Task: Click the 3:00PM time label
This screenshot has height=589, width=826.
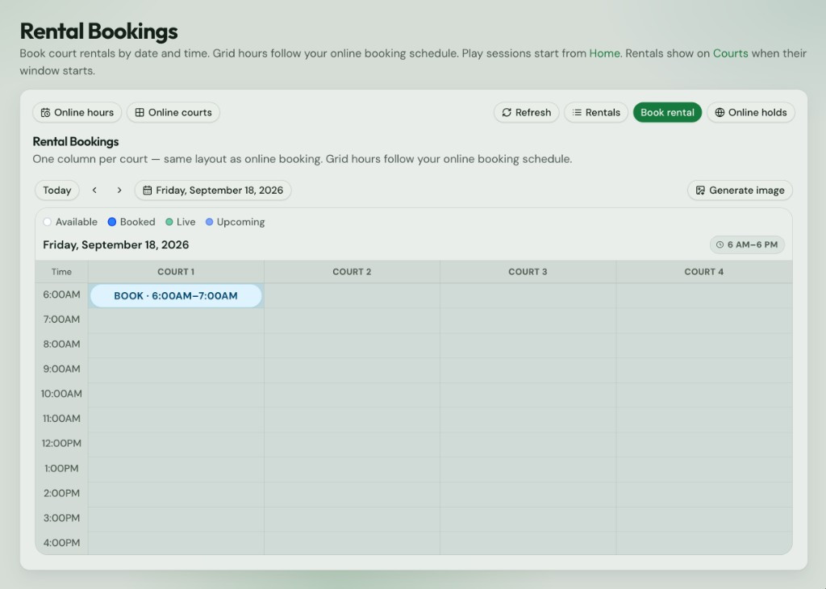Action: pos(61,518)
